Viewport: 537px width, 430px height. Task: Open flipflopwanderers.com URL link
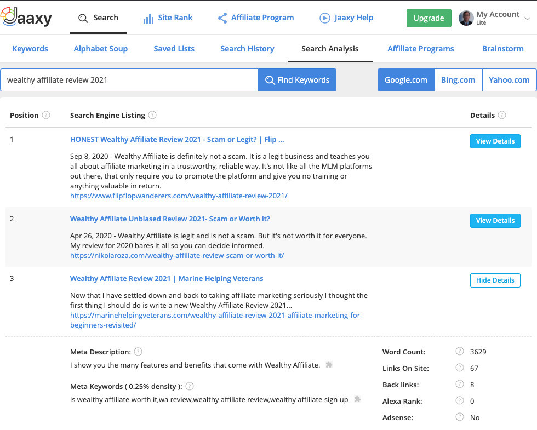coord(179,196)
